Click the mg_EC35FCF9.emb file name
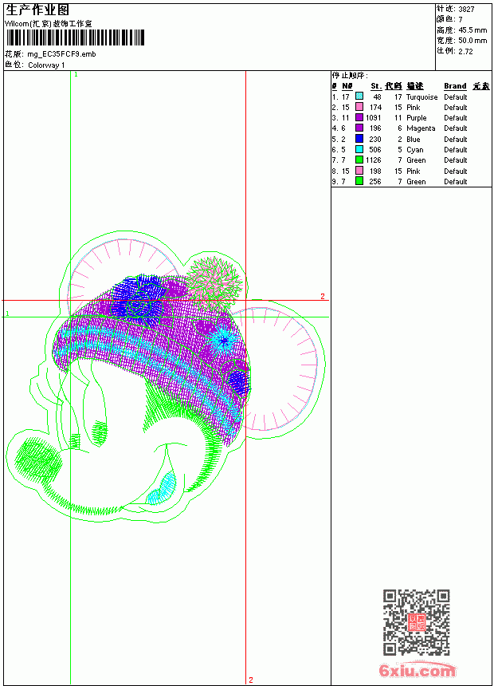This screenshot has width=494, height=686. tap(61, 54)
